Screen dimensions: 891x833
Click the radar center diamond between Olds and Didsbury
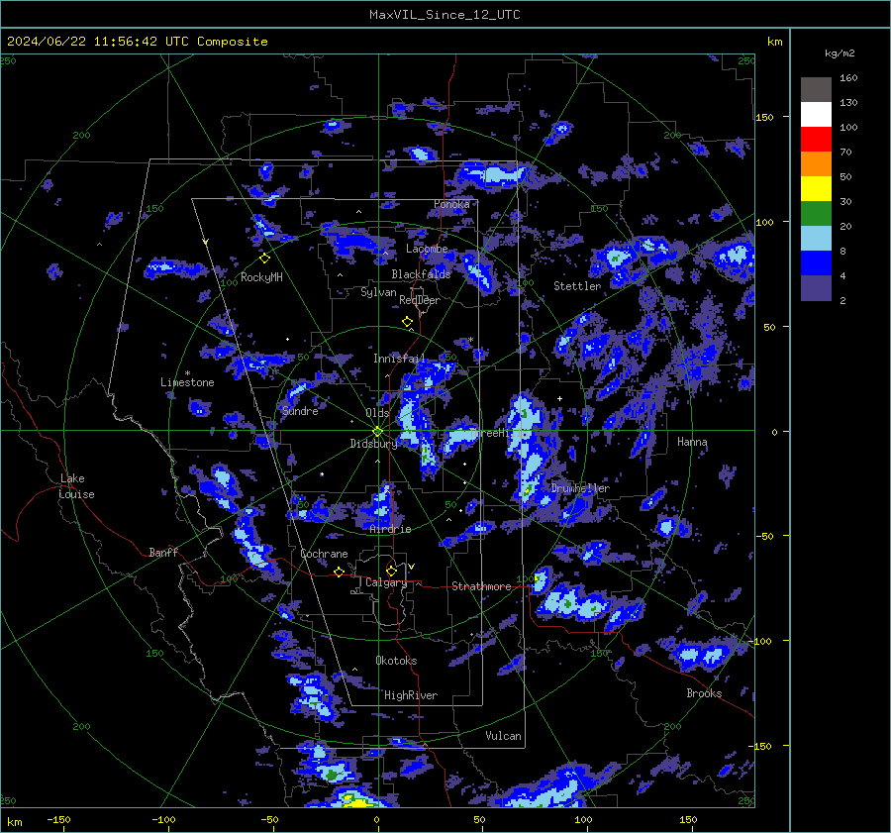point(377,432)
